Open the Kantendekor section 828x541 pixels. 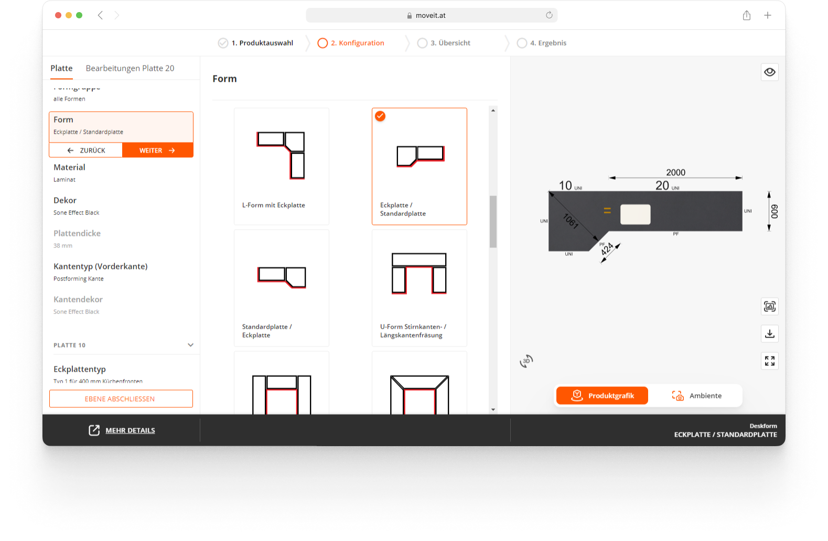pyautogui.click(x=121, y=305)
